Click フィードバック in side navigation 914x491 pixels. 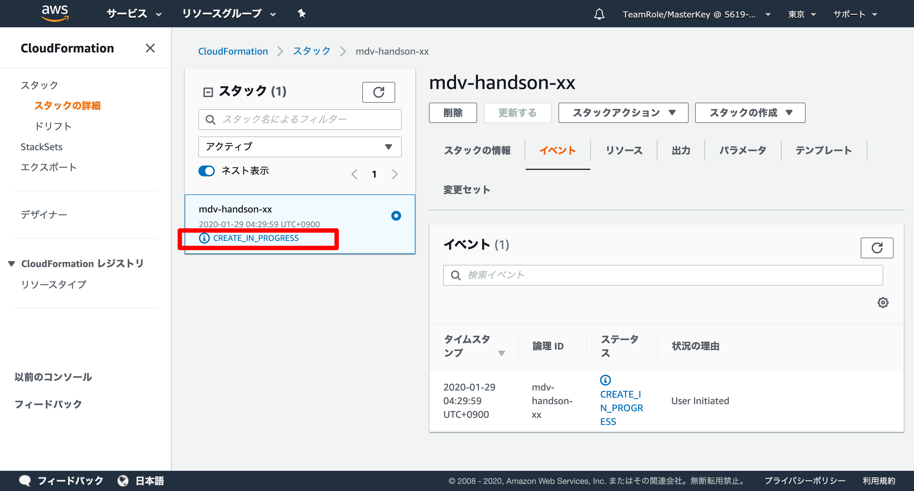point(48,404)
